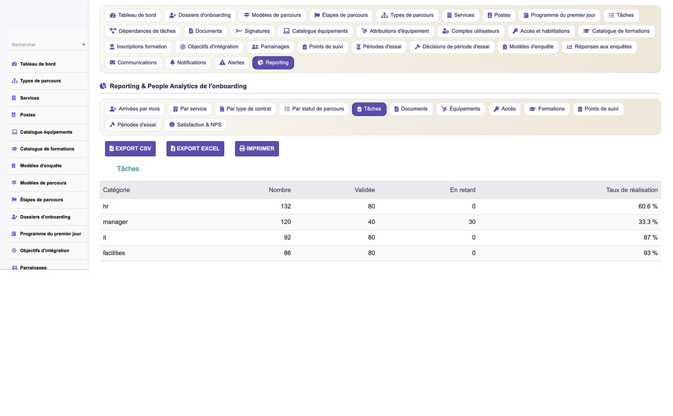Image resolution: width=673 pixels, height=416 pixels.
Task: Click the user-plus icon beside sidebar Dossiers d'onboarding
Action: (14, 217)
